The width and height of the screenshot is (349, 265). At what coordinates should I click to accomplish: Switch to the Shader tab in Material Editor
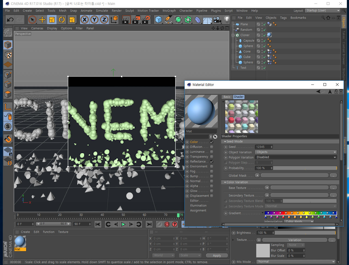[x=239, y=97]
